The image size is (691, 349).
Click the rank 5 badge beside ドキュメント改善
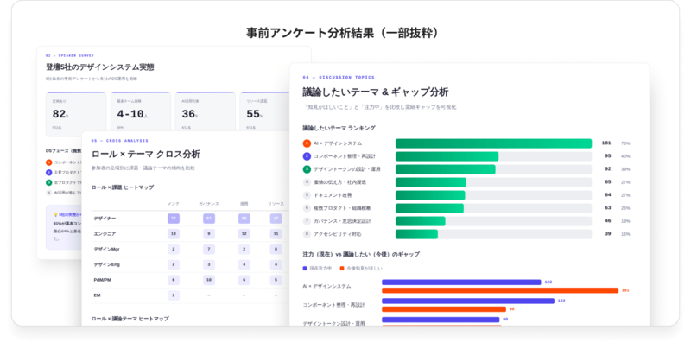(307, 194)
